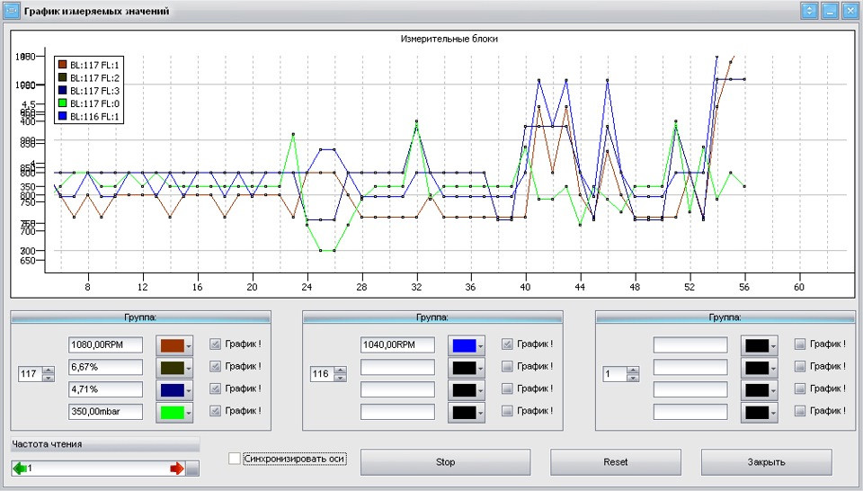Viewport: 863px width, 491px height.
Task: Click the group number stepper showing 117
Action: tap(36, 374)
